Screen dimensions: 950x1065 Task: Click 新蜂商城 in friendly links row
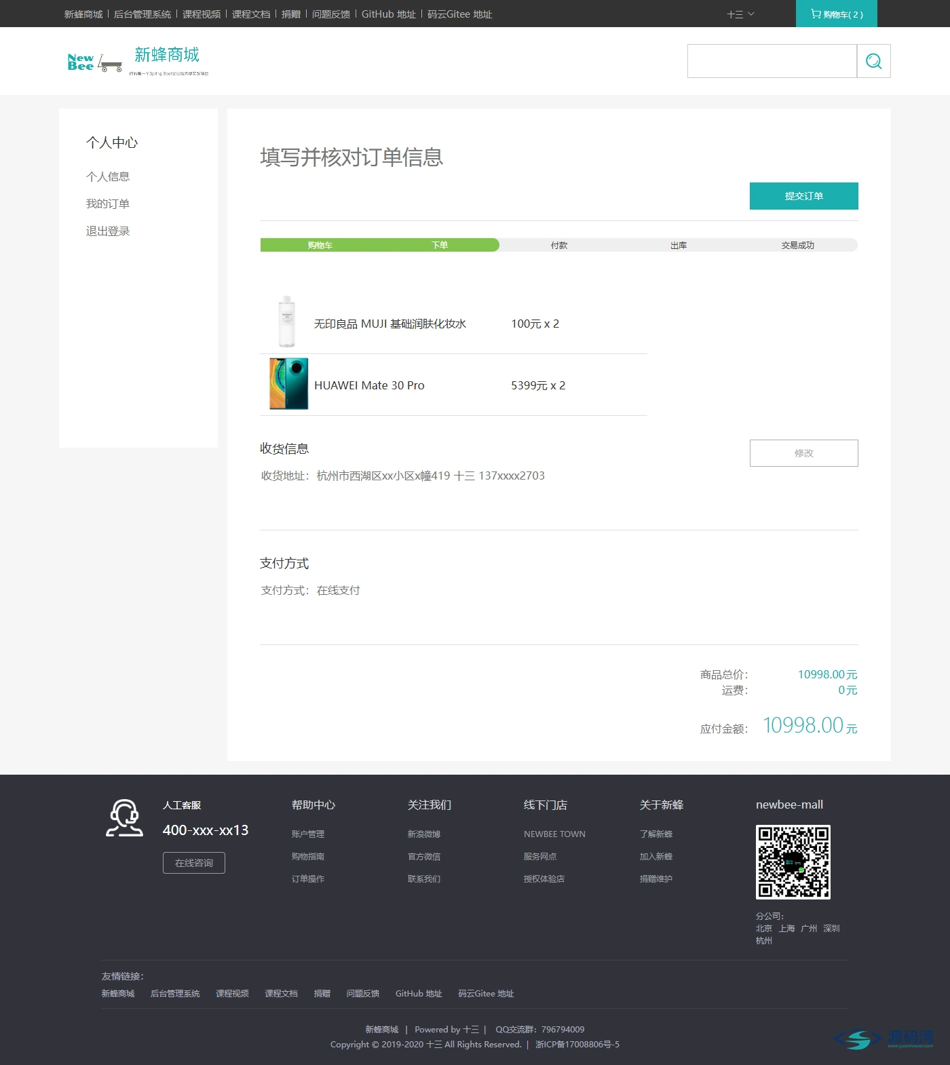coord(118,994)
